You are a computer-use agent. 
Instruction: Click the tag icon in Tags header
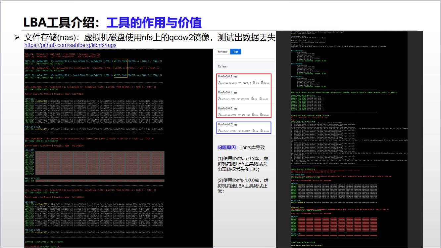pos(219,66)
